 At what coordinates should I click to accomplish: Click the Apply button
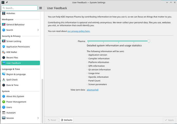[169, 120]
